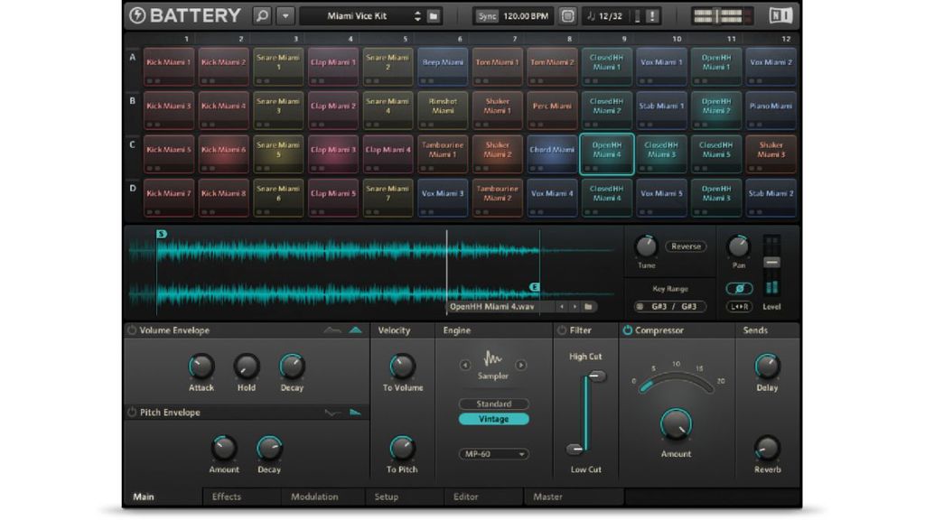The image size is (925, 520).
Task: Open the folder icon next to OpenHH Miami 4.wav
Action: [x=588, y=306]
